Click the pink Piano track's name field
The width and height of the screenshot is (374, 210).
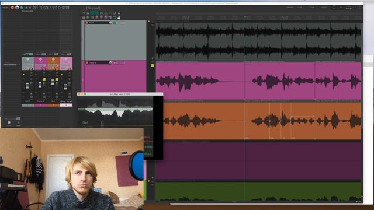99,62
